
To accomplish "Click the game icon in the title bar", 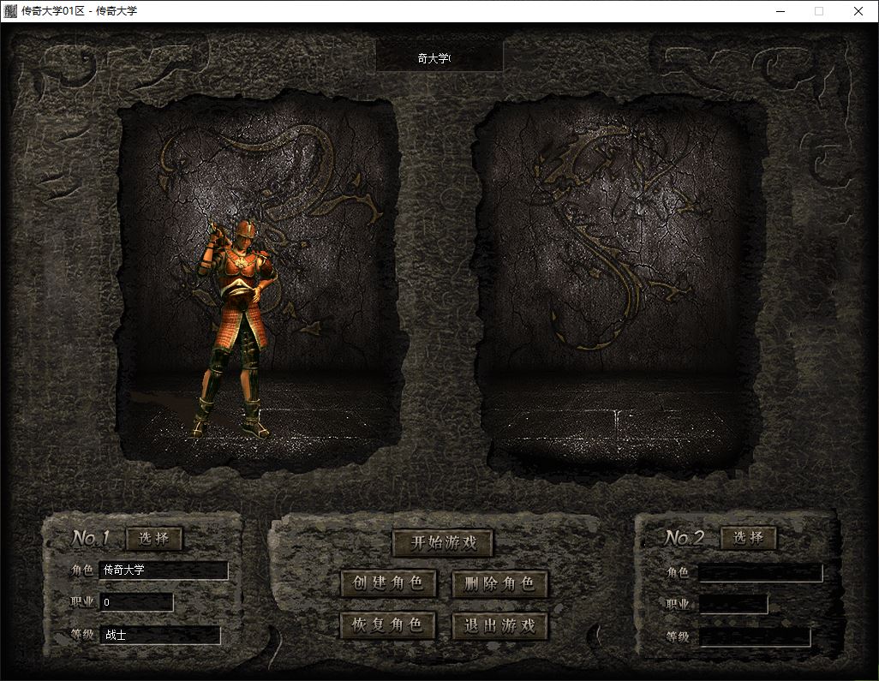I will tap(10, 11).
